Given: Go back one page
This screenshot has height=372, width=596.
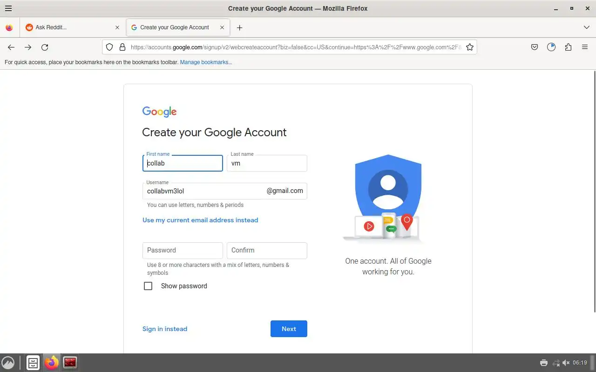Looking at the screenshot, I should [x=11, y=47].
